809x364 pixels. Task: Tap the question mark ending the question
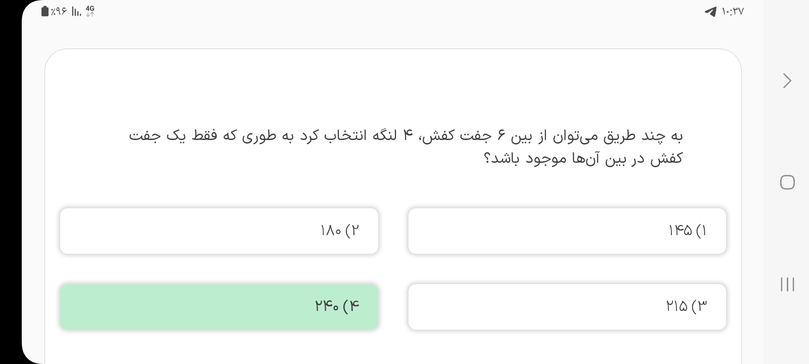[x=488, y=159]
